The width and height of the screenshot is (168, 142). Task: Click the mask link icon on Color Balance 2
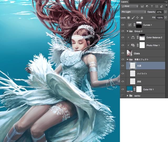(138, 37)
